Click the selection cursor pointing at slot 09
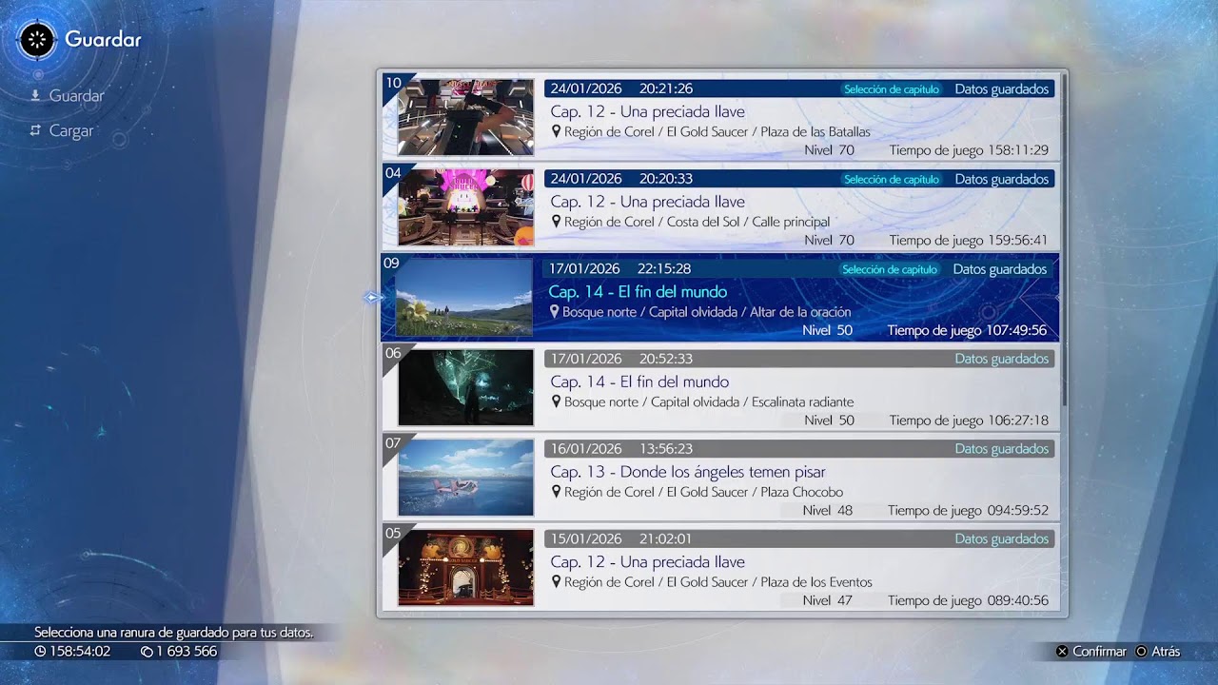 371,298
